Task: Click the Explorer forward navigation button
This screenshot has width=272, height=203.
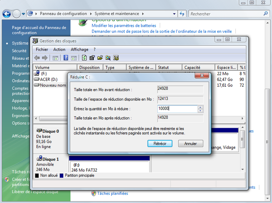Action: coord(16,14)
